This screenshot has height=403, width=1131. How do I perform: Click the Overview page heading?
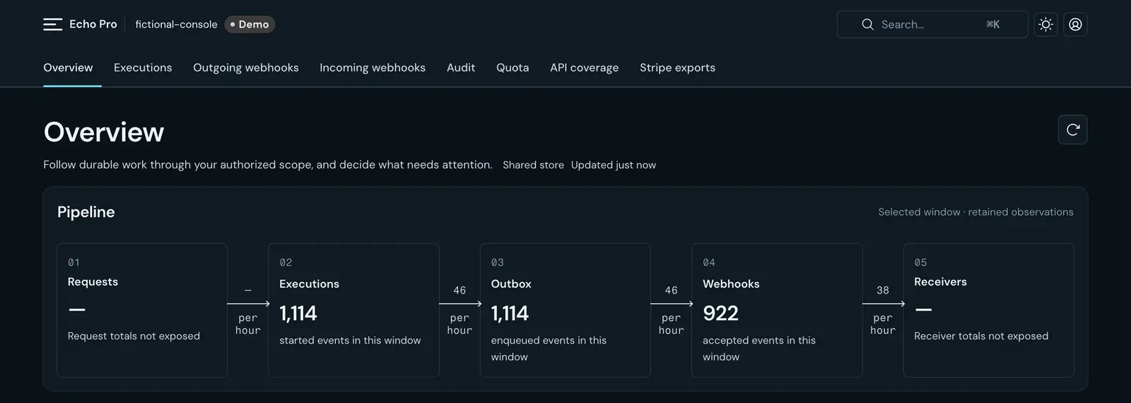tap(104, 132)
